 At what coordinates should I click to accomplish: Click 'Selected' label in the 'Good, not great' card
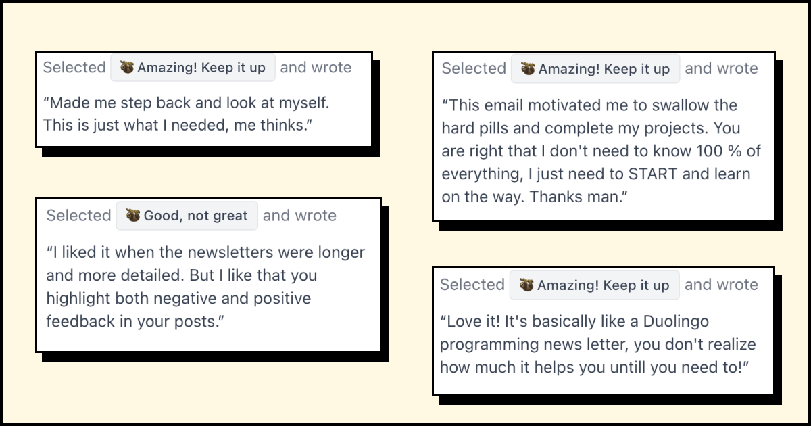78,216
